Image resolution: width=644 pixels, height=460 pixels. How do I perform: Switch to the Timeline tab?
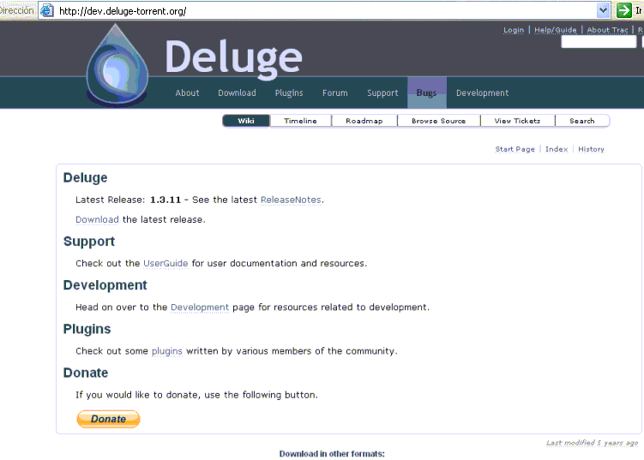pos(300,121)
